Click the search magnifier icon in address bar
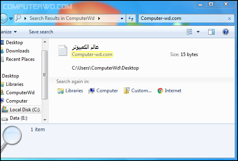238x161 pixels. [18, 18]
